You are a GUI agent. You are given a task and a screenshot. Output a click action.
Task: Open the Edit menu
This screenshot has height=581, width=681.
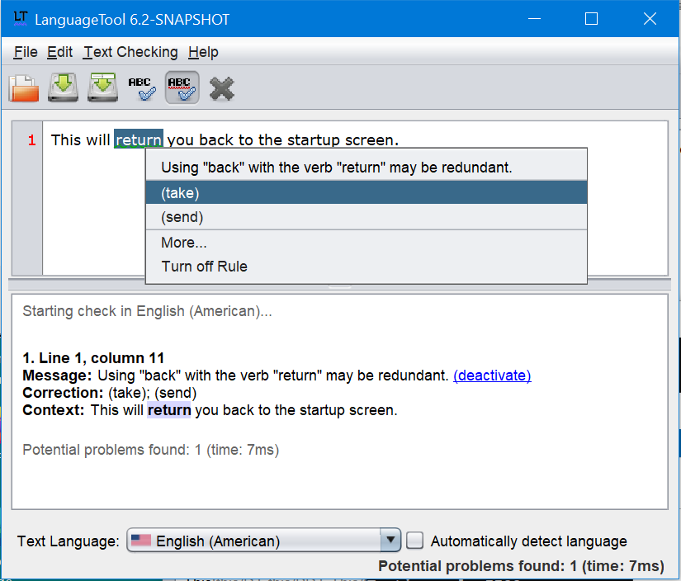pos(60,52)
